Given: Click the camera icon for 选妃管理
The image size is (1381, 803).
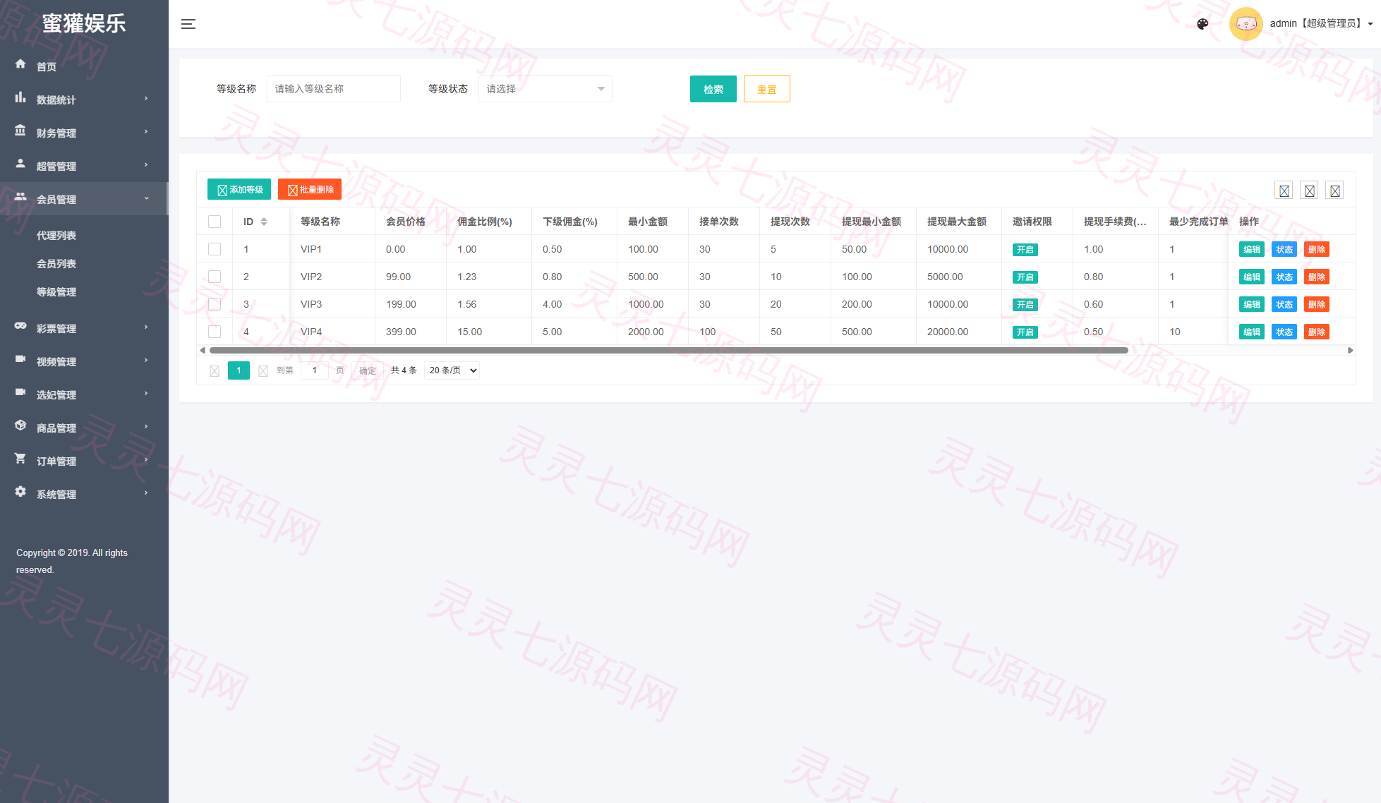Looking at the screenshot, I should (20, 392).
